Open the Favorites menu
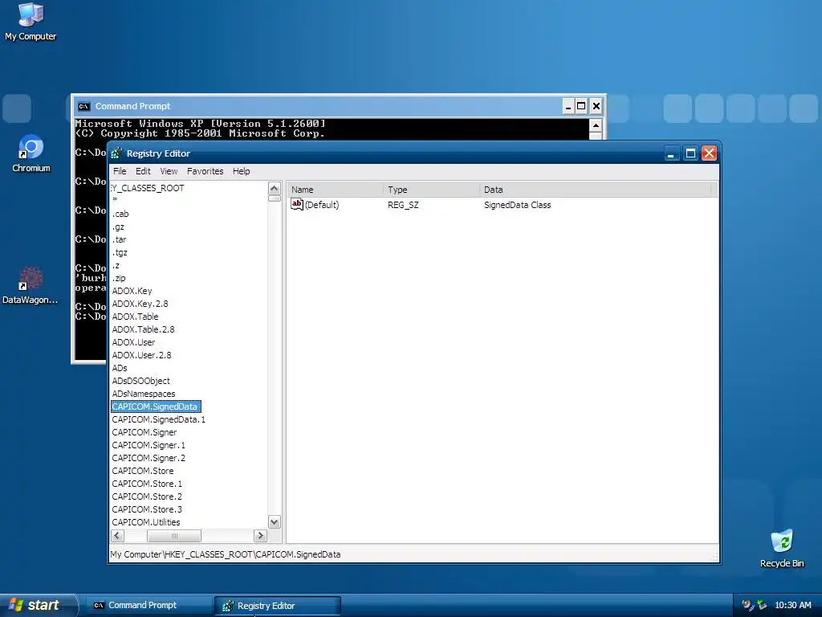The width and height of the screenshot is (822, 617). [x=205, y=171]
